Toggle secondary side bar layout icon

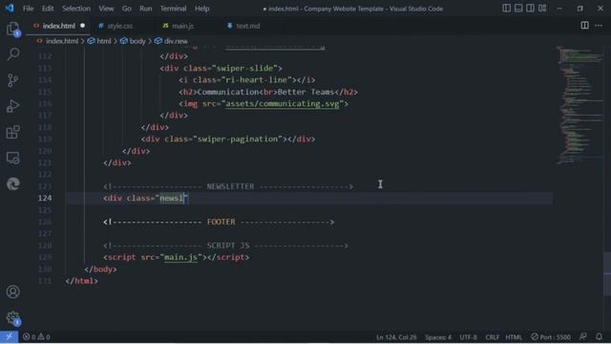[x=531, y=9]
